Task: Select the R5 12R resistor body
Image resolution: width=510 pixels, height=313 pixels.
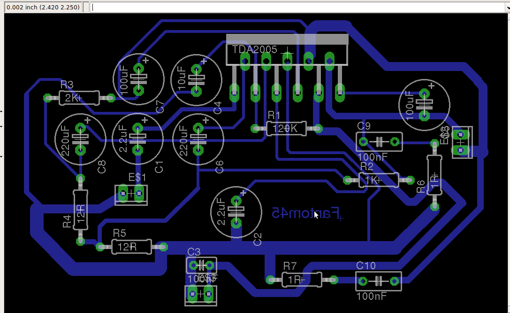Action: 131,247
